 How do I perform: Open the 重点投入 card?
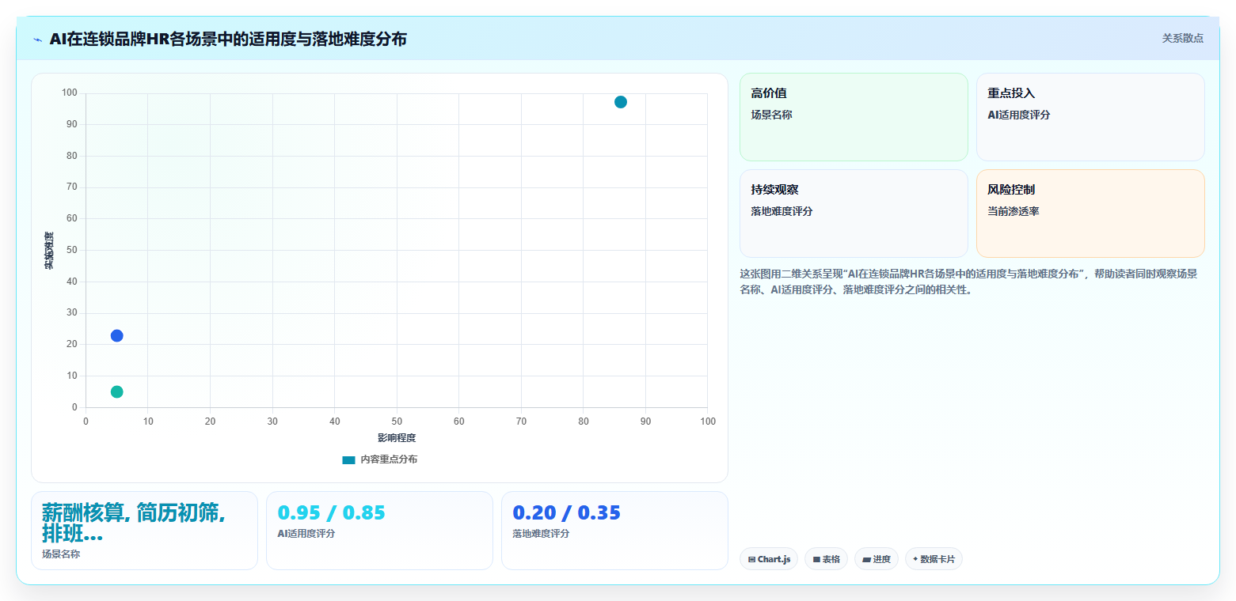pos(1090,117)
